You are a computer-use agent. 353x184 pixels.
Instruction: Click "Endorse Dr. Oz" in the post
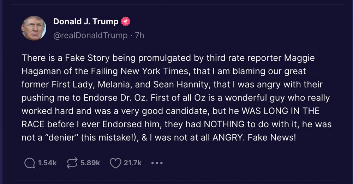coord(116,98)
